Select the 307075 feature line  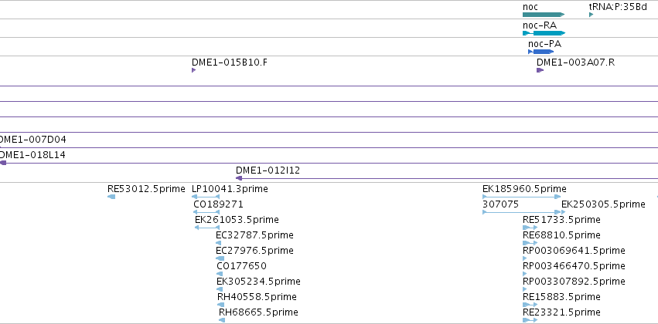coord(522,212)
